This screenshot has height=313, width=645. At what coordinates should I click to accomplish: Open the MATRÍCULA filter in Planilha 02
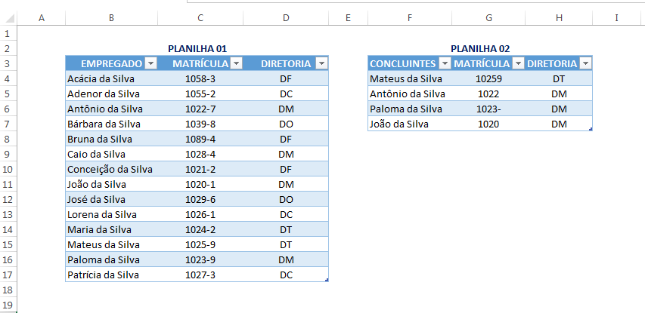pos(518,63)
